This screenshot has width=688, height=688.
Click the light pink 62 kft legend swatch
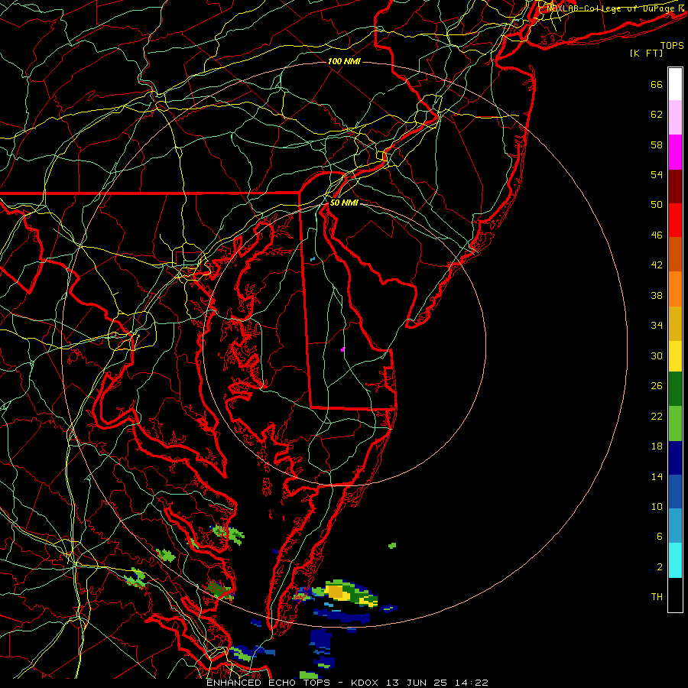click(675, 117)
